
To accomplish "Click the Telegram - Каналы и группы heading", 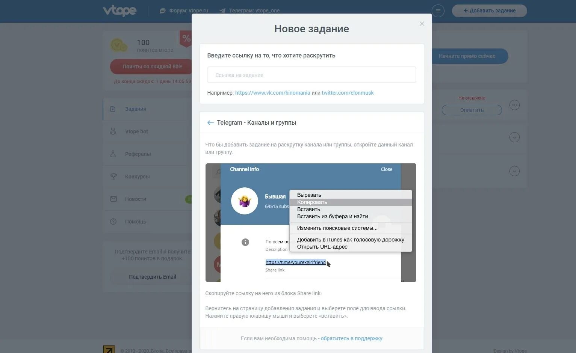I will [256, 123].
